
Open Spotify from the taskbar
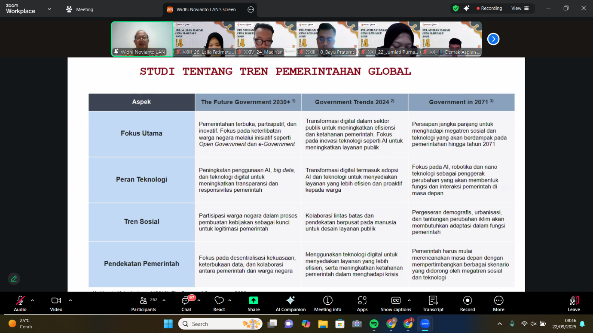[374, 324]
